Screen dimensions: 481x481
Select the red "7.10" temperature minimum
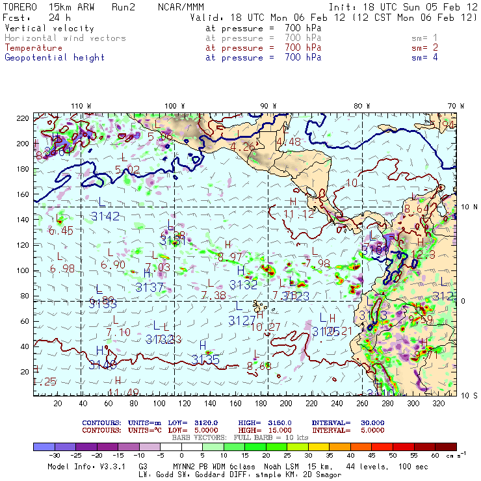(118, 332)
